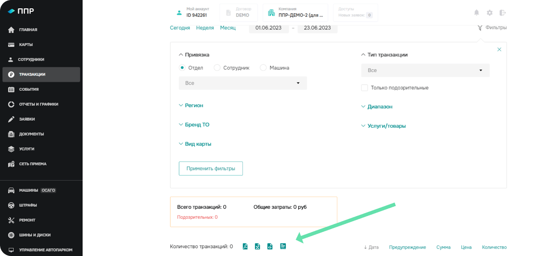Enable Только подозрительные checkbox
Viewport: 542px width, 256px height.
(365, 88)
